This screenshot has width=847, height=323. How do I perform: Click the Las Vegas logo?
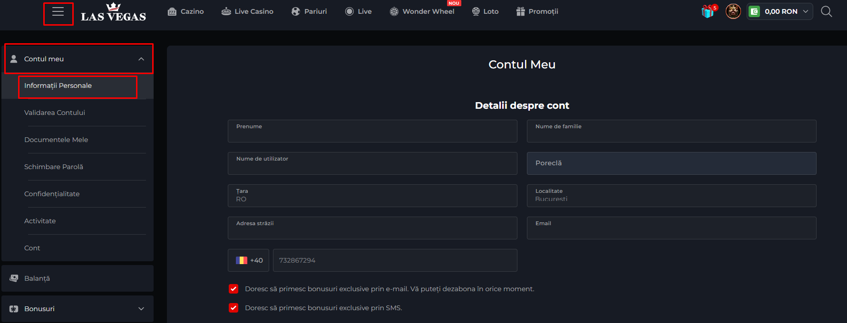click(113, 12)
